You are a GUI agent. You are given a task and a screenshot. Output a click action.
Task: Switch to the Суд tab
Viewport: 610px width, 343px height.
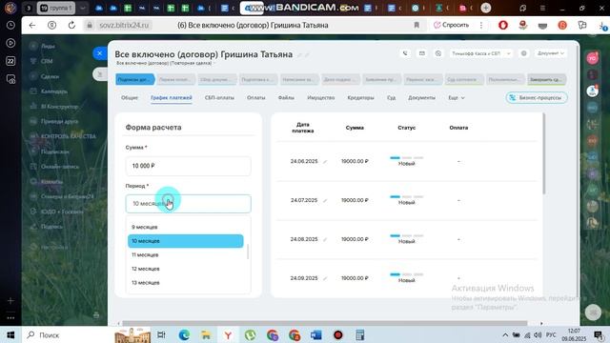click(x=391, y=97)
